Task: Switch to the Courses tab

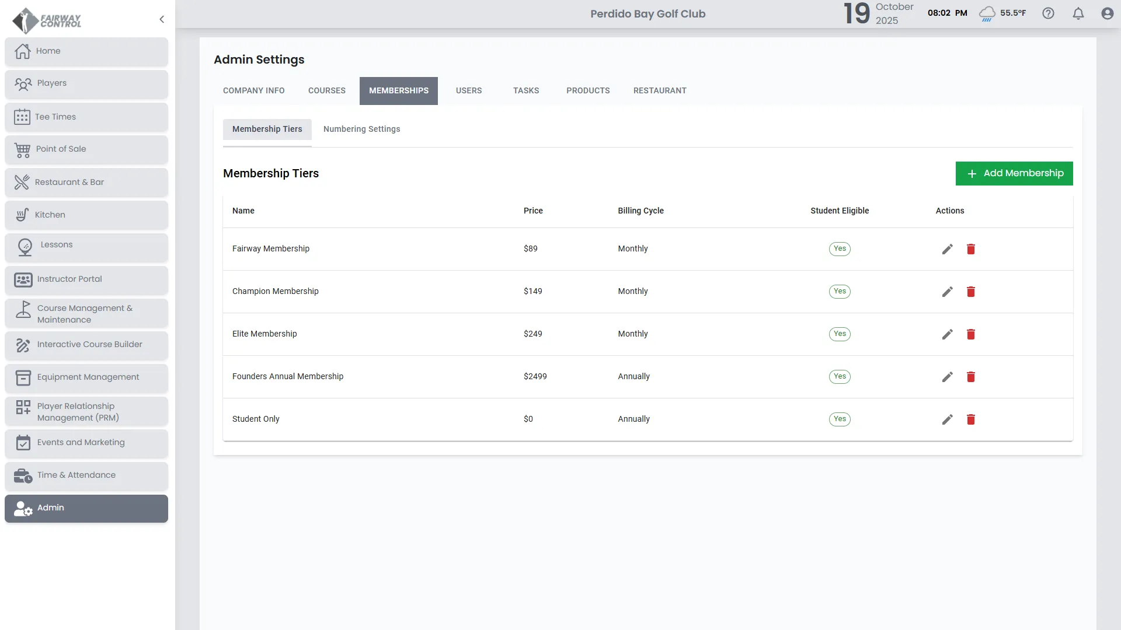Action: tap(326, 90)
